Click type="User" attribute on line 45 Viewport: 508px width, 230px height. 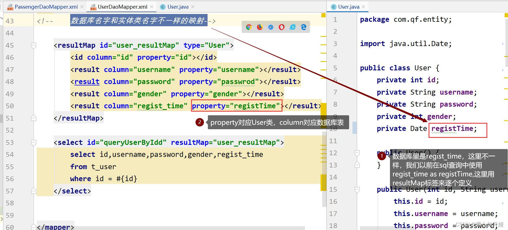point(206,45)
